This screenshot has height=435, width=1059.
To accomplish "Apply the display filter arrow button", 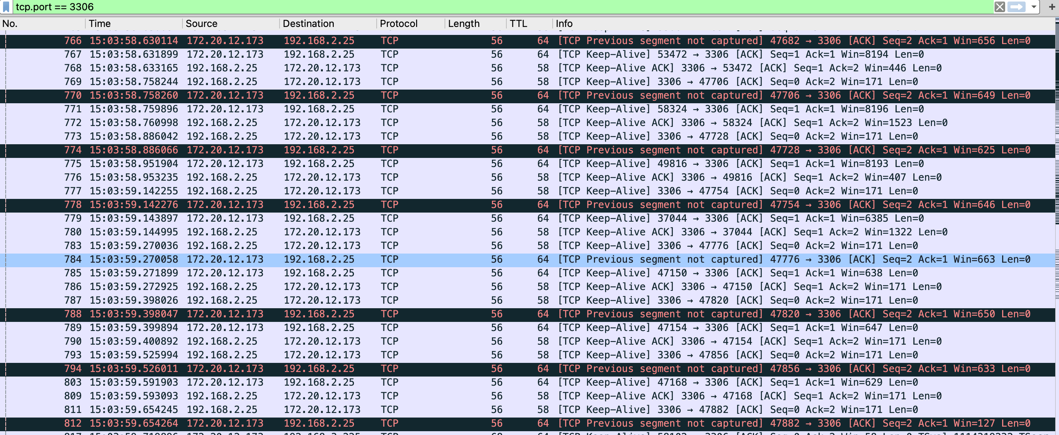I will 1016,6.
